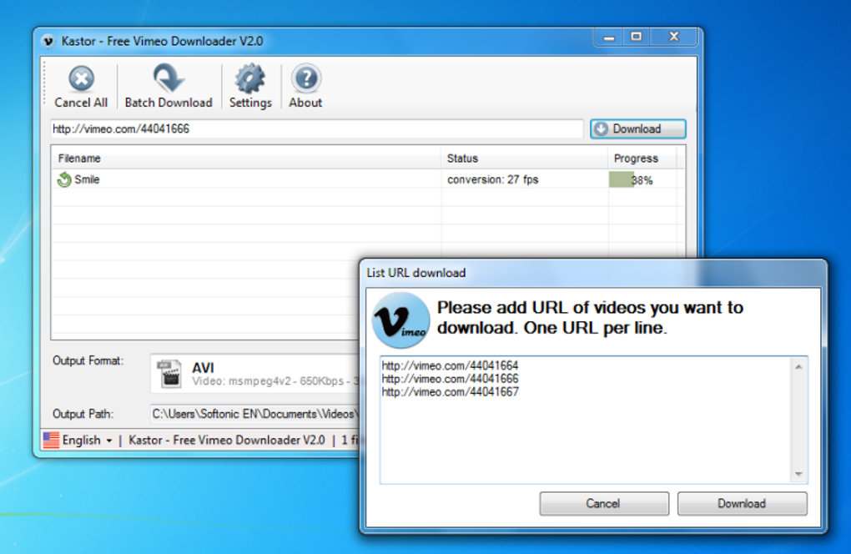
Task: Click inside the URL list text area
Action: tap(587, 420)
